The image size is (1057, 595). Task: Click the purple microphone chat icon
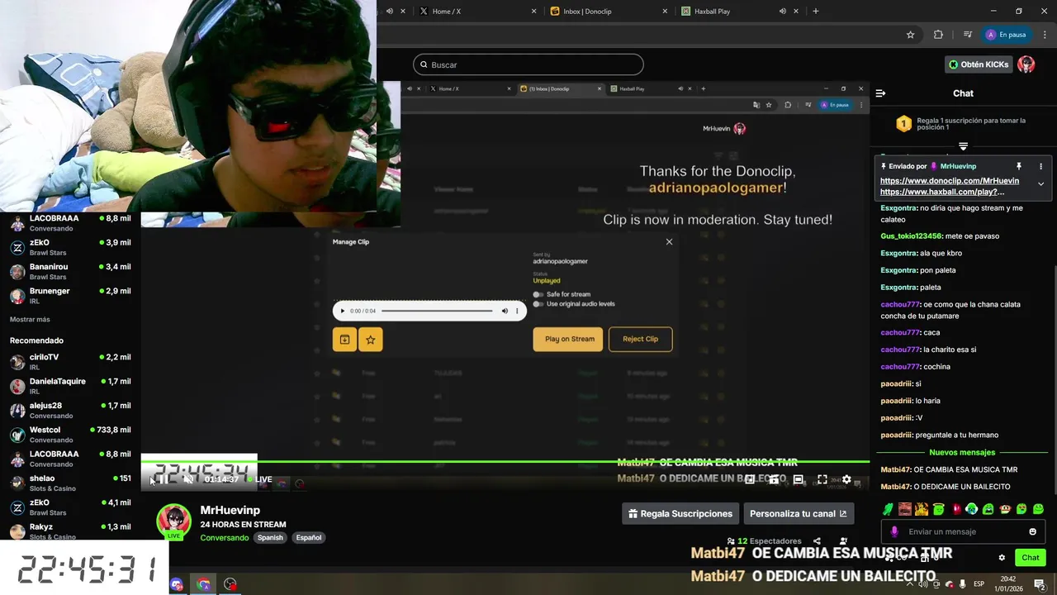point(894,531)
